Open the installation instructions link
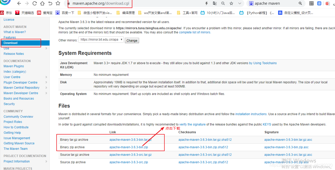 251,114
